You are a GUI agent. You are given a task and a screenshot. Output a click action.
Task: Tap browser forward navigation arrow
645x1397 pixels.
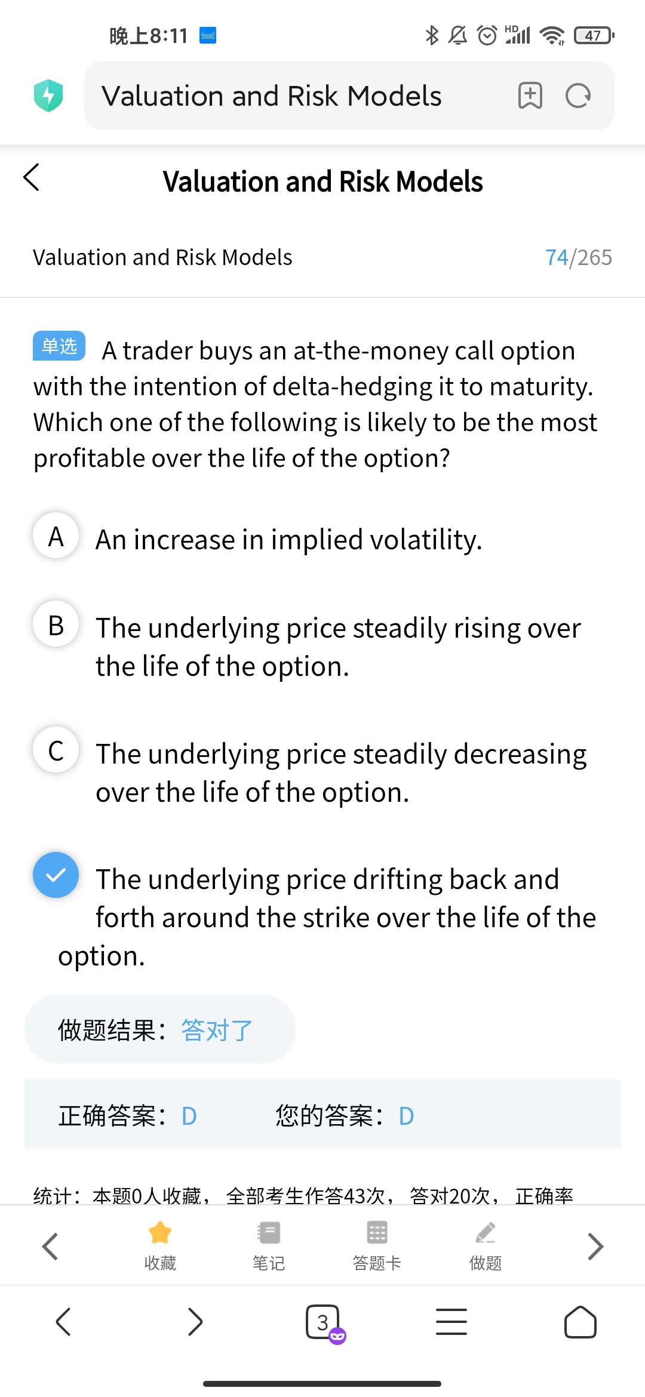[195, 1322]
